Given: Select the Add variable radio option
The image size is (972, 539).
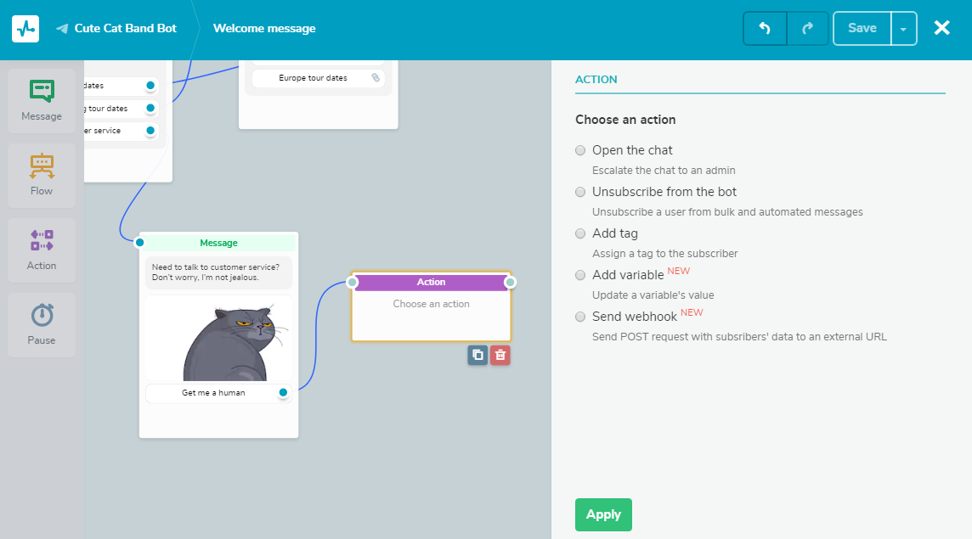Looking at the screenshot, I should coord(580,275).
